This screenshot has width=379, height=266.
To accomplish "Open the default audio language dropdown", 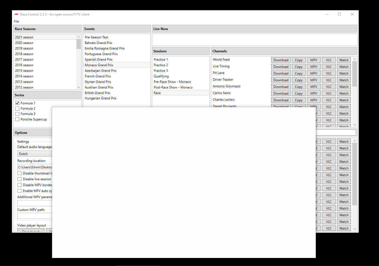I will point(35,154).
